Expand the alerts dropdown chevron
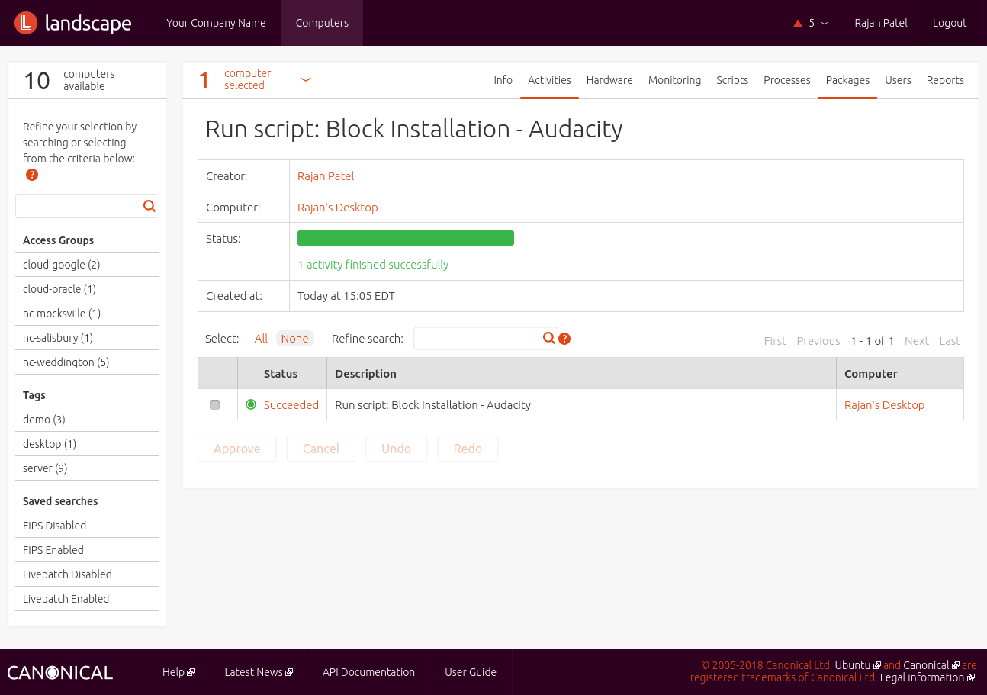Viewport: 987px width, 695px height. 825,24
